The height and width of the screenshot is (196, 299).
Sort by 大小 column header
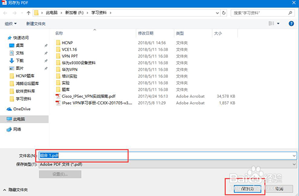click(218, 33)
